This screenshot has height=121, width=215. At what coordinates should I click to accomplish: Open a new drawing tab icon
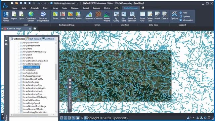click(x=35, y=29)
